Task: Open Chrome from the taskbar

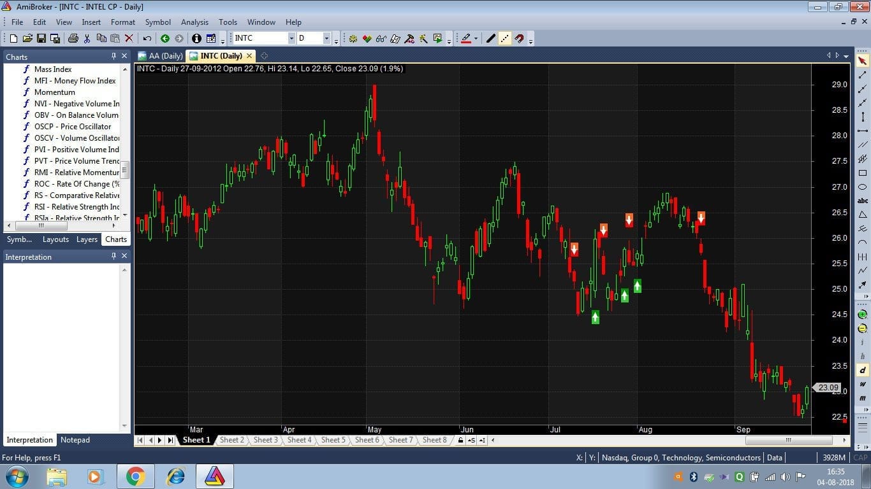Action: click(135, 476)
